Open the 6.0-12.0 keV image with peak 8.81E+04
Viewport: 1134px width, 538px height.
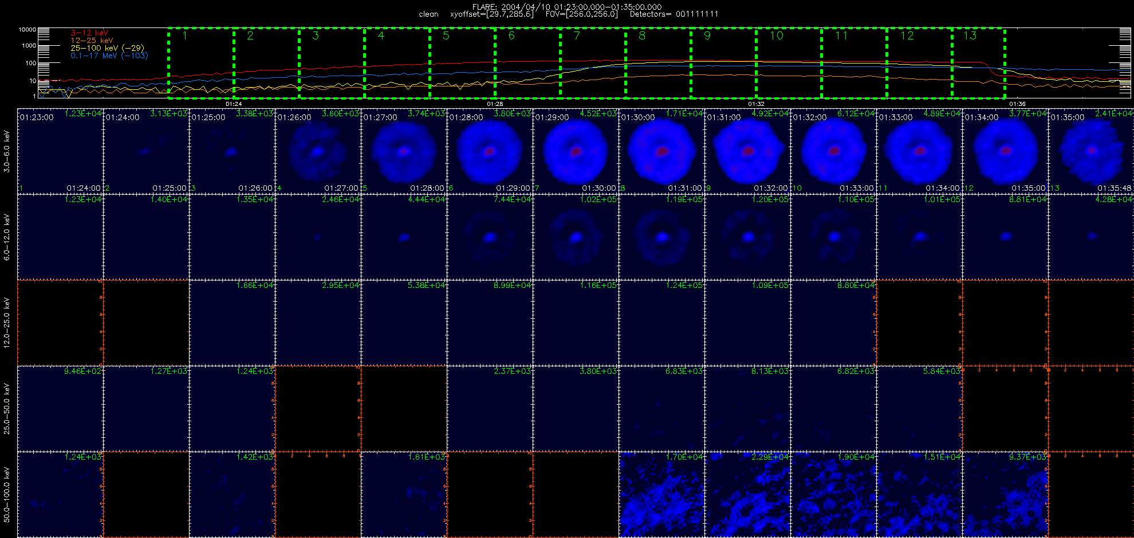[1005, 237]
